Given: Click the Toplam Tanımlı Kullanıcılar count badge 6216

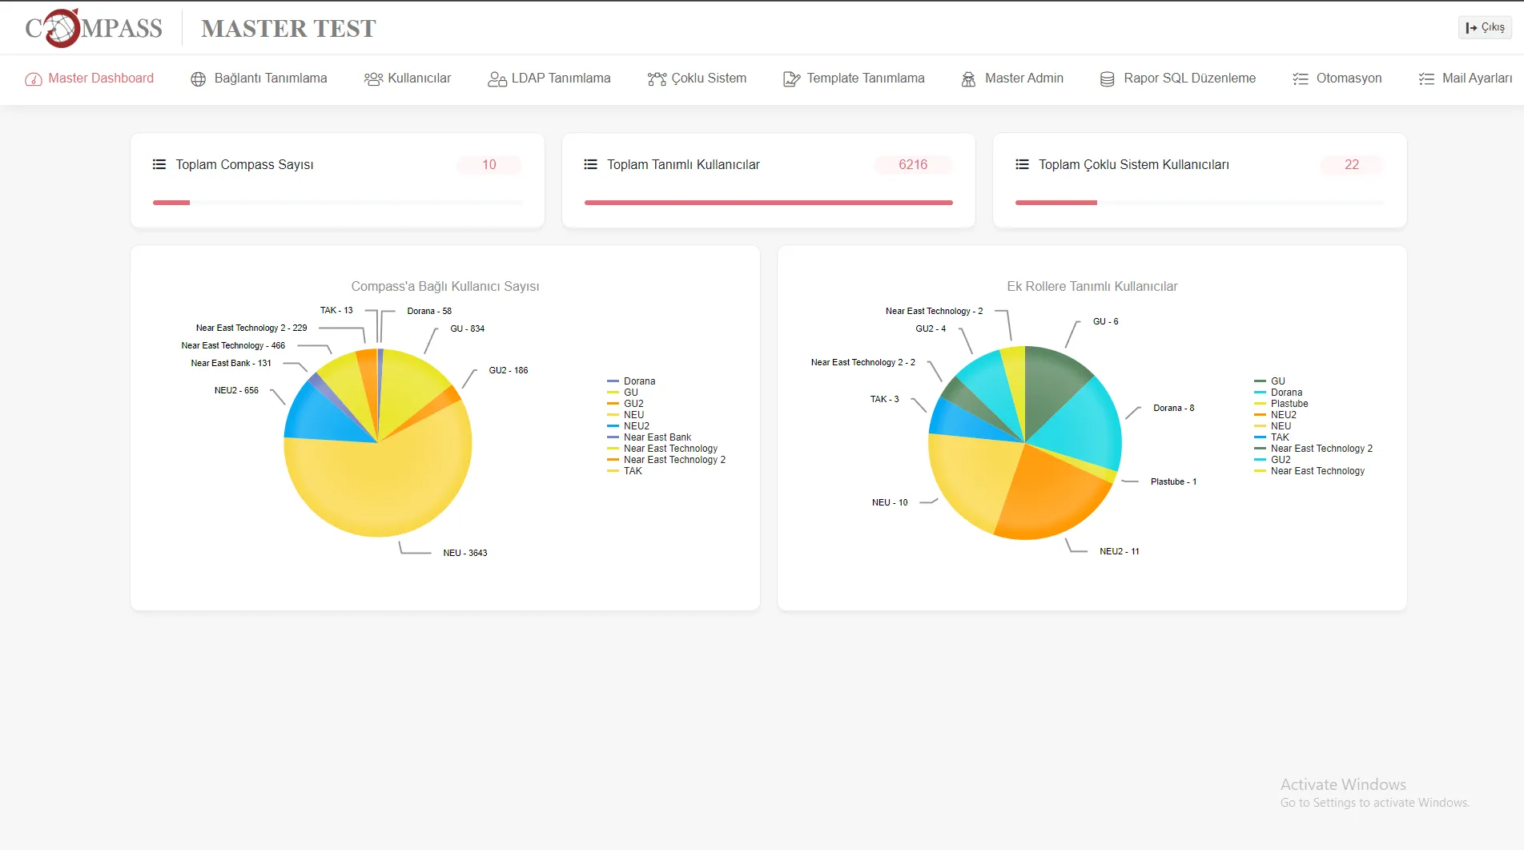Looking at the screenshot, I should click(x=912, y=164).
